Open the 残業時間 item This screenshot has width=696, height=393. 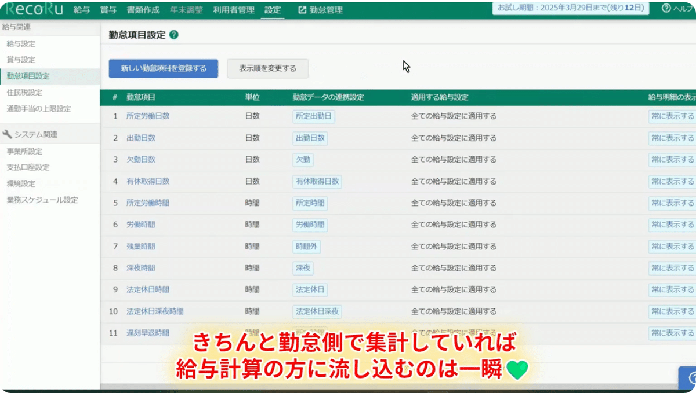click(141, 246)
